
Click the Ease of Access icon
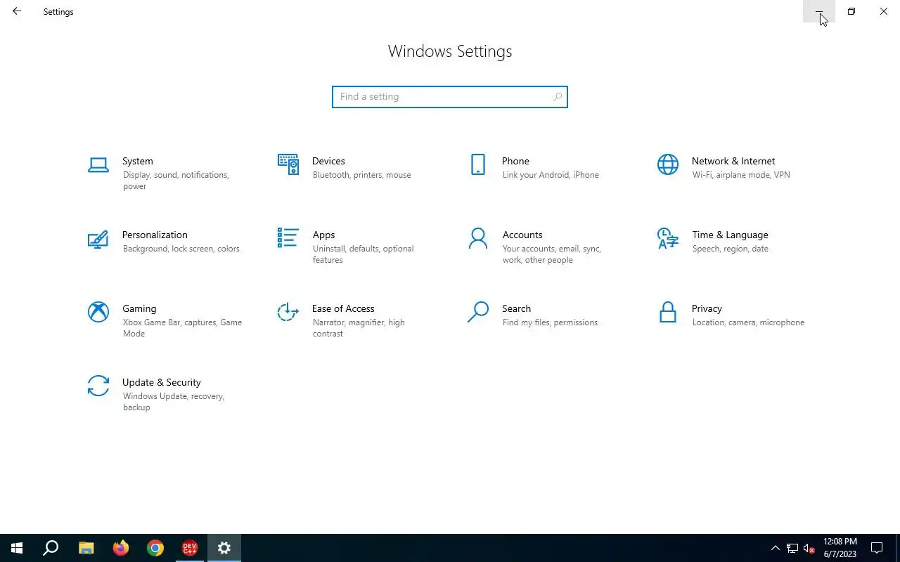(x=288, y=312)
